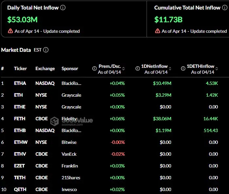Image resolution: width=229 pixels, height=194 pixels.
Task: Open the EZET ticker
Action: (19, 166)
